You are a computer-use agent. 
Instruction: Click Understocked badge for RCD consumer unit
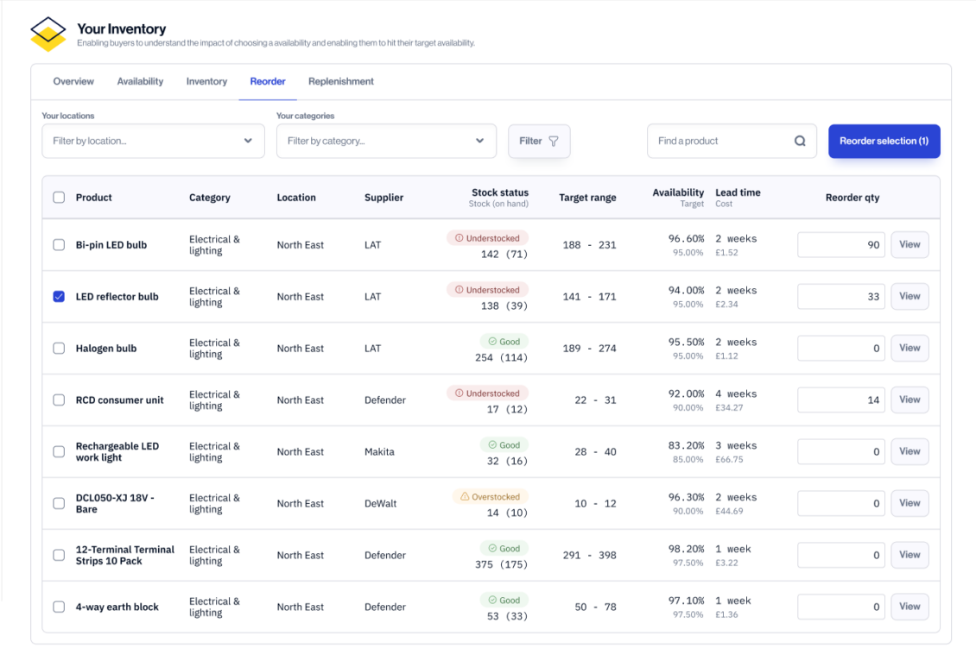(487, 393)
